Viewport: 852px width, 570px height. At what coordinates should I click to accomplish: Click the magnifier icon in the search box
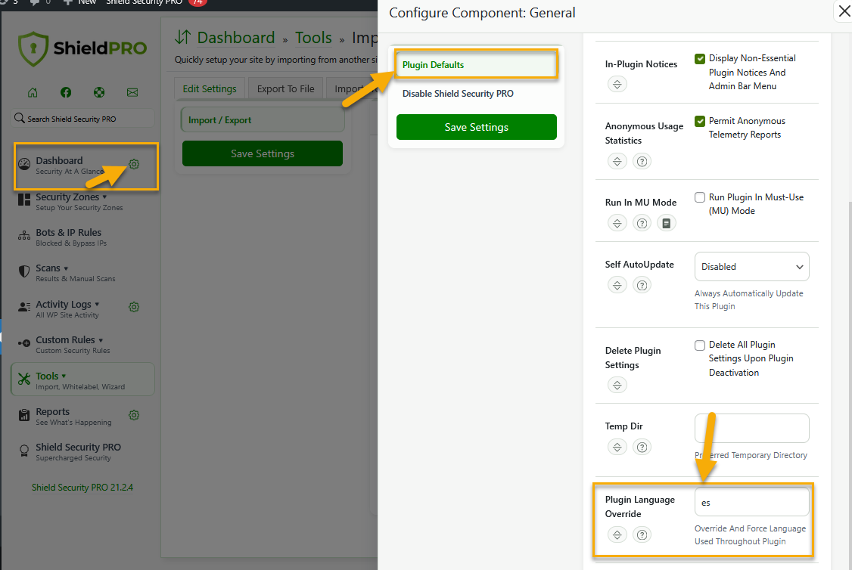point(20,119)
